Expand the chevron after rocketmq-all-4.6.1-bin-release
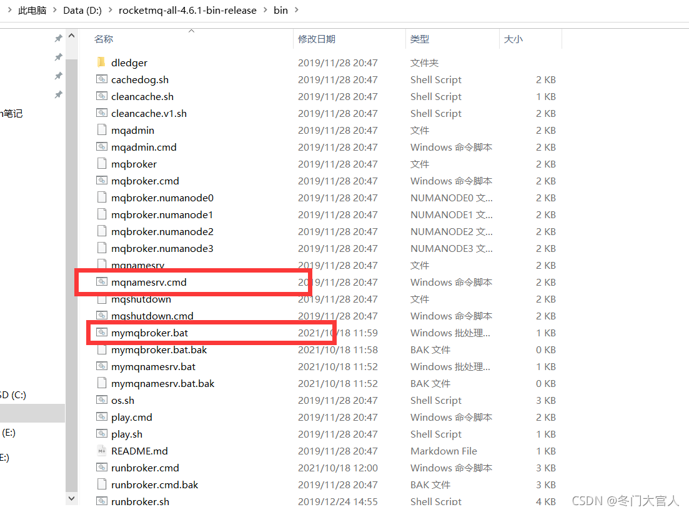The height and width of the screenshot is (512, 689). (265, 10)
